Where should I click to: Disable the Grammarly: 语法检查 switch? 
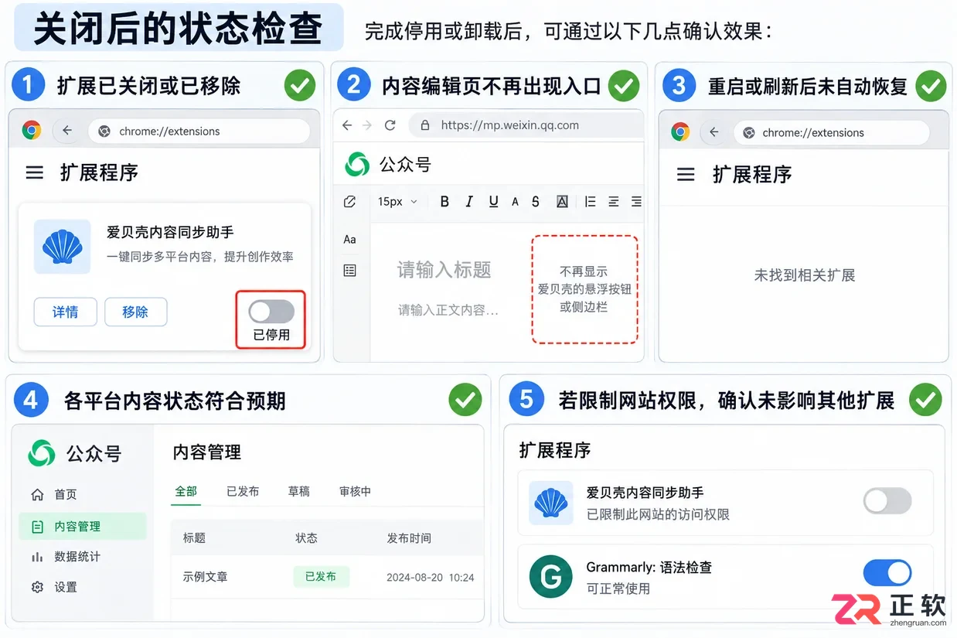point(887,573)
